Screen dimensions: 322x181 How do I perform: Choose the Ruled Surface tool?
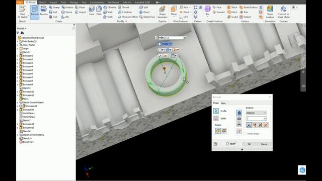(x=249, y=7)
